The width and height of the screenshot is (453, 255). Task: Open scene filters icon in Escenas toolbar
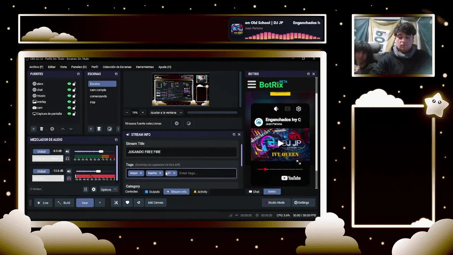tap(109, 129)
